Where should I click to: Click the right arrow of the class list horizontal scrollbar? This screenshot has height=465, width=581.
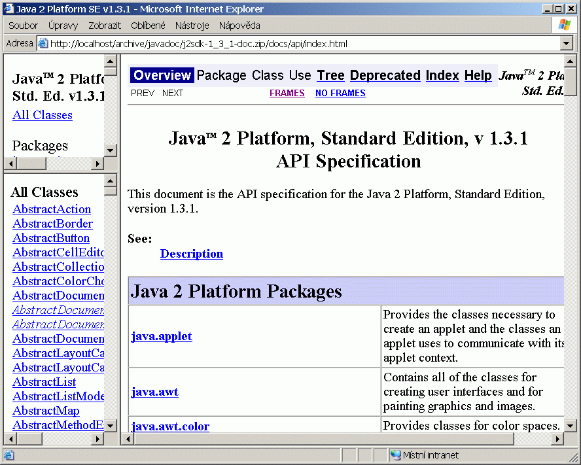[97, 439]
